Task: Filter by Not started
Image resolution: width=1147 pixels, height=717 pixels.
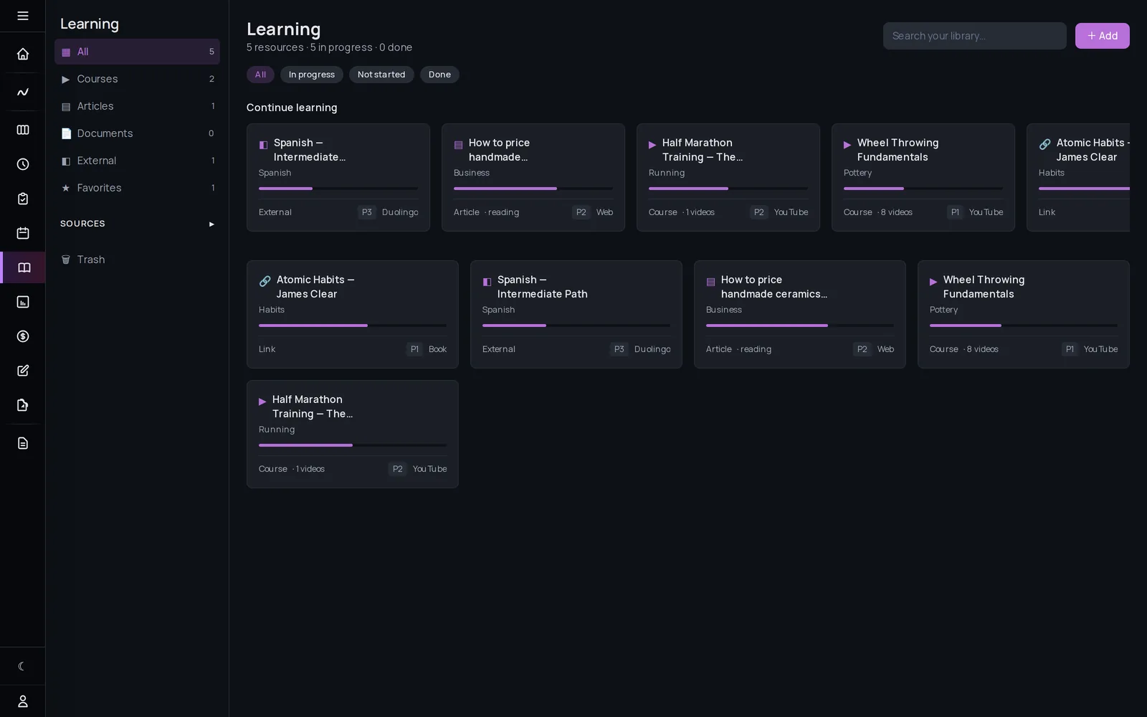Action: [381, 75]
